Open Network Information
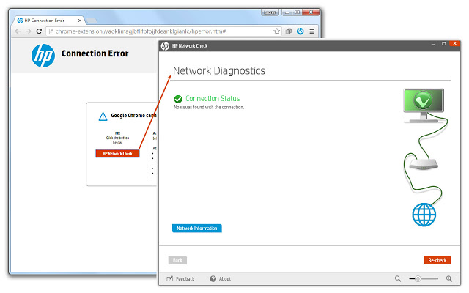 point(197,228)
